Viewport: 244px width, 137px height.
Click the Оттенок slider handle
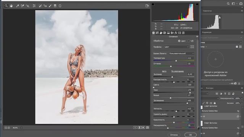171,66
